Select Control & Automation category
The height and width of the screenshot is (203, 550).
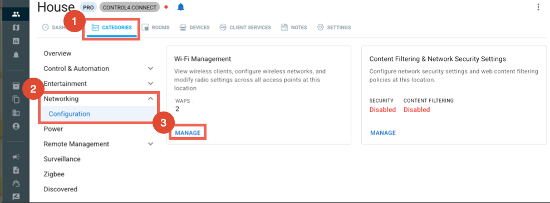click(76, 68)
